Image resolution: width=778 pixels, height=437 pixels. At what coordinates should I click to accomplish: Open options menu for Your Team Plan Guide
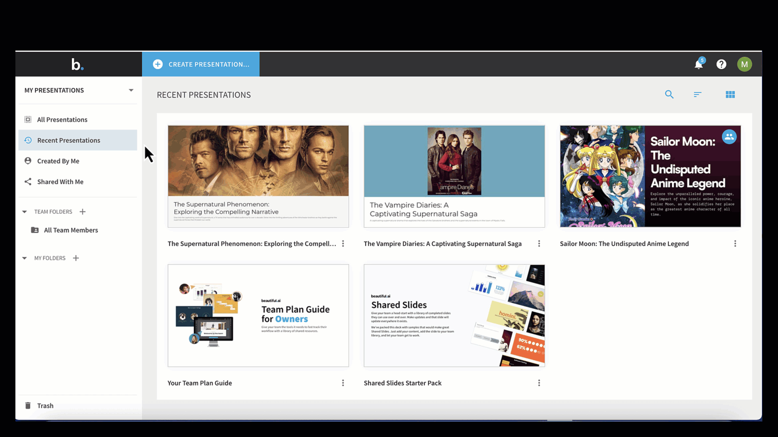tap(343, 383)
